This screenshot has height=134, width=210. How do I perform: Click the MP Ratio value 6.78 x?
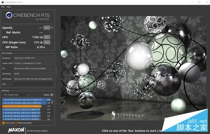(41, 47)
